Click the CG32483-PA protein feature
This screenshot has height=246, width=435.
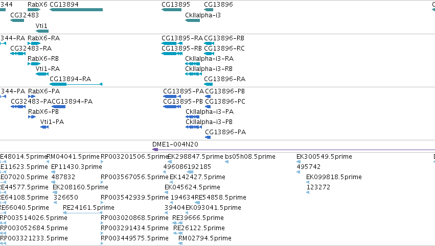coord(18,107)
